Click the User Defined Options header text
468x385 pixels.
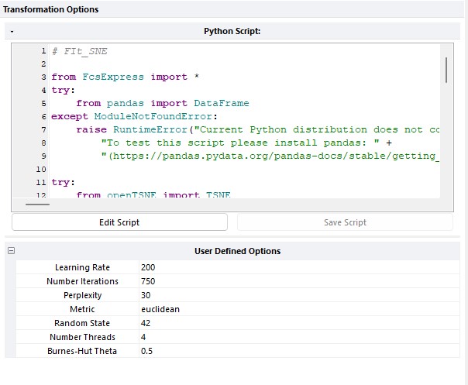pyautogui.click(x=238, y=251)
